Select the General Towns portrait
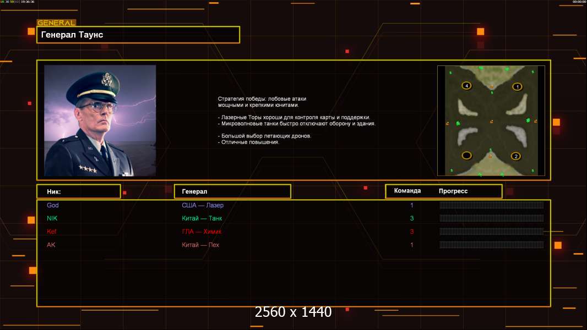Screen dimensions: 587x330 click(100, 120)
